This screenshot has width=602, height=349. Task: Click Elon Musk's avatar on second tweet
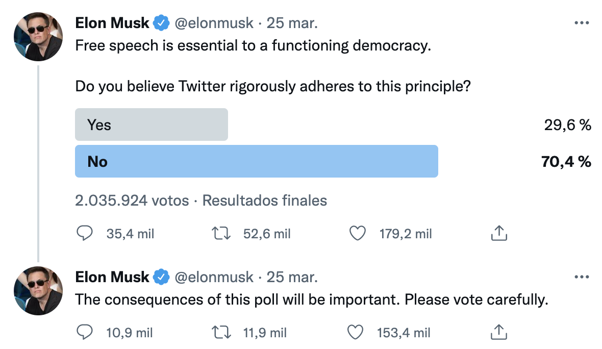tap(38, 291)
